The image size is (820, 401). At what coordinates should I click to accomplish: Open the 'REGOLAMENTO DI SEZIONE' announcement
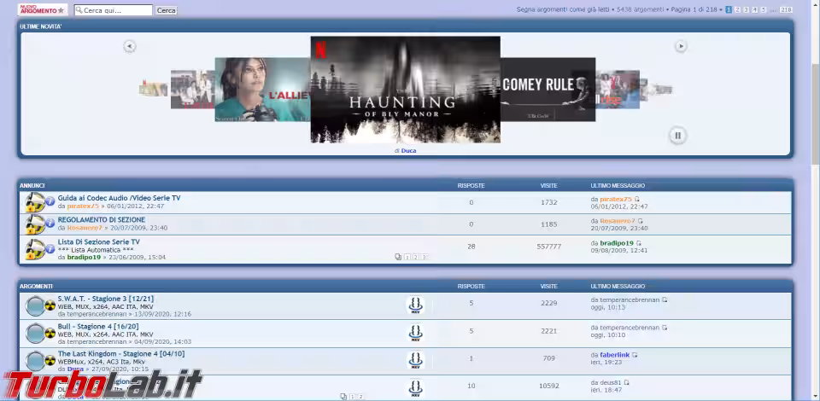click(102, 220)
